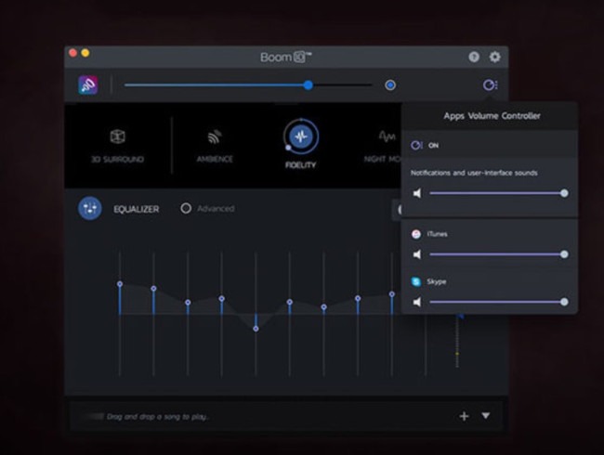Image resolution: width=604 pixels, height=455 pixels.
Task: Click the second equalizer band handle
Action: (153, 288)
